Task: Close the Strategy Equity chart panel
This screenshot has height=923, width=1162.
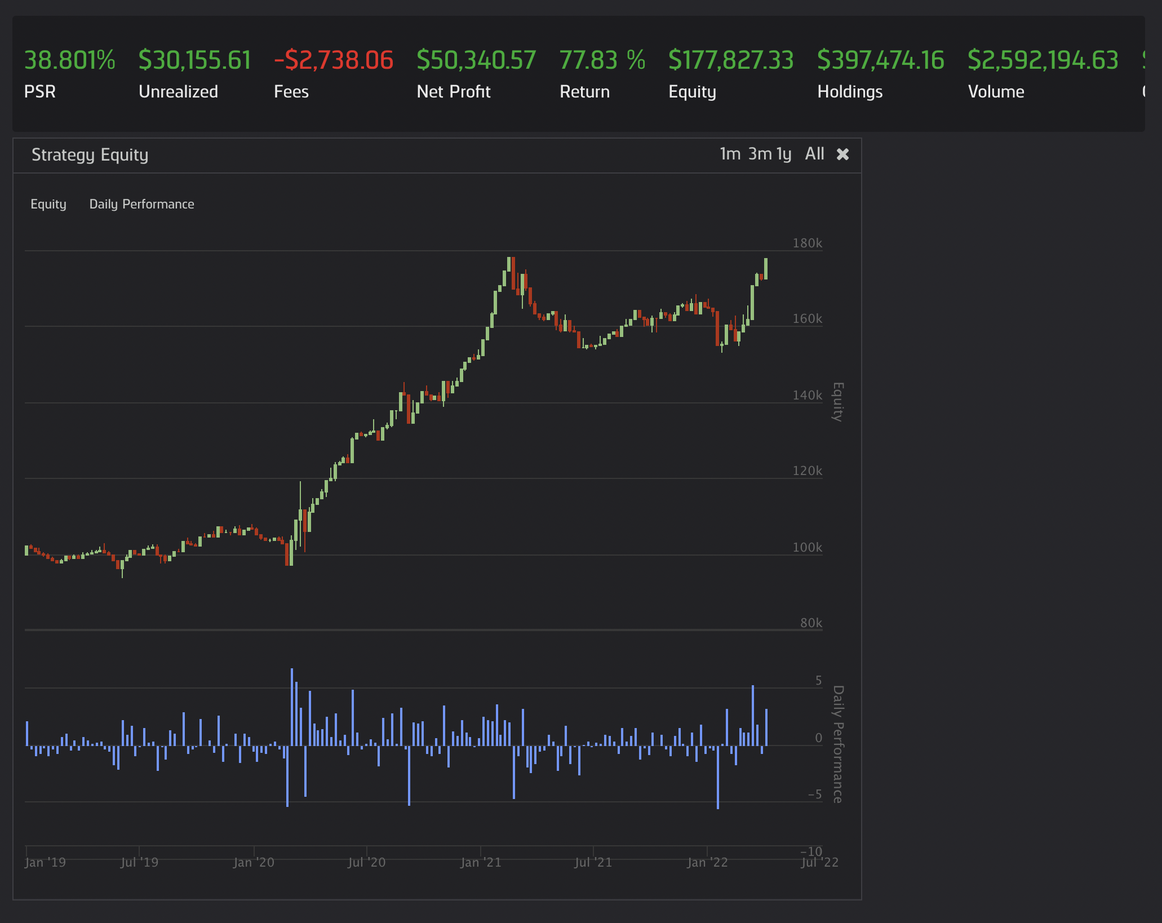Action: (842, 154)
